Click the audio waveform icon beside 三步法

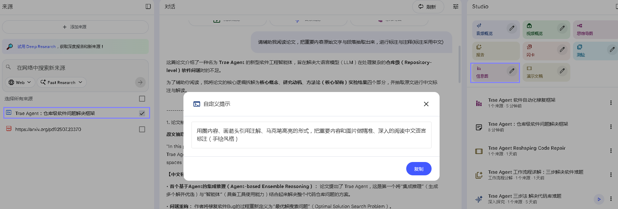(479, 199)
